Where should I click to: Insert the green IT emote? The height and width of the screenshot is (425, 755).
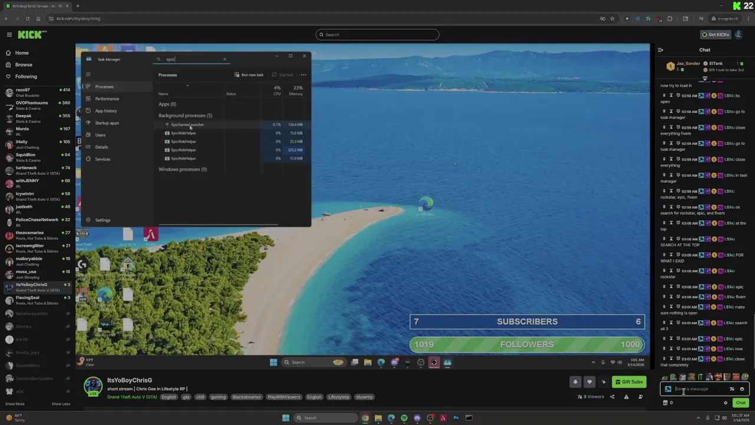click(701, 377)
